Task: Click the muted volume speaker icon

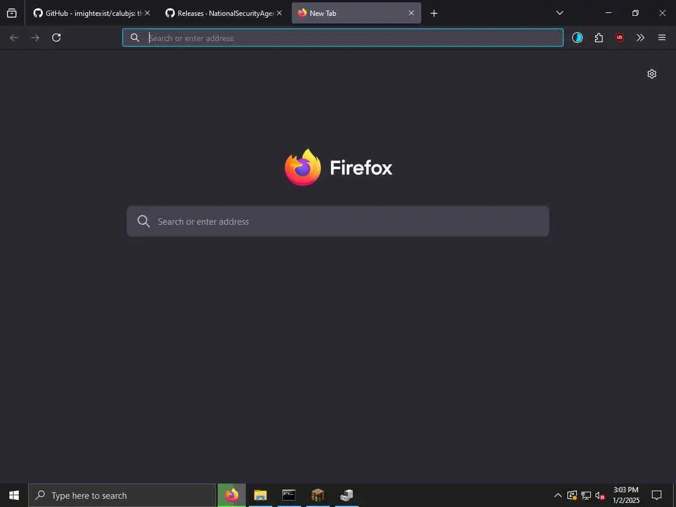Action: (x=600, y=495)
